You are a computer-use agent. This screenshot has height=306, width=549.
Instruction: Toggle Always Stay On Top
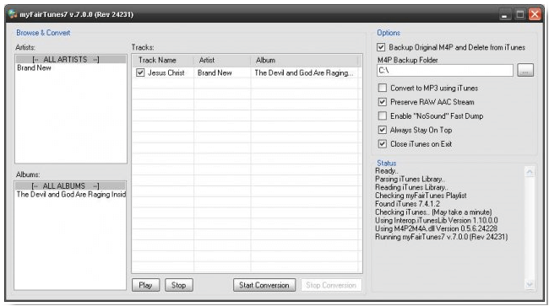383,130
